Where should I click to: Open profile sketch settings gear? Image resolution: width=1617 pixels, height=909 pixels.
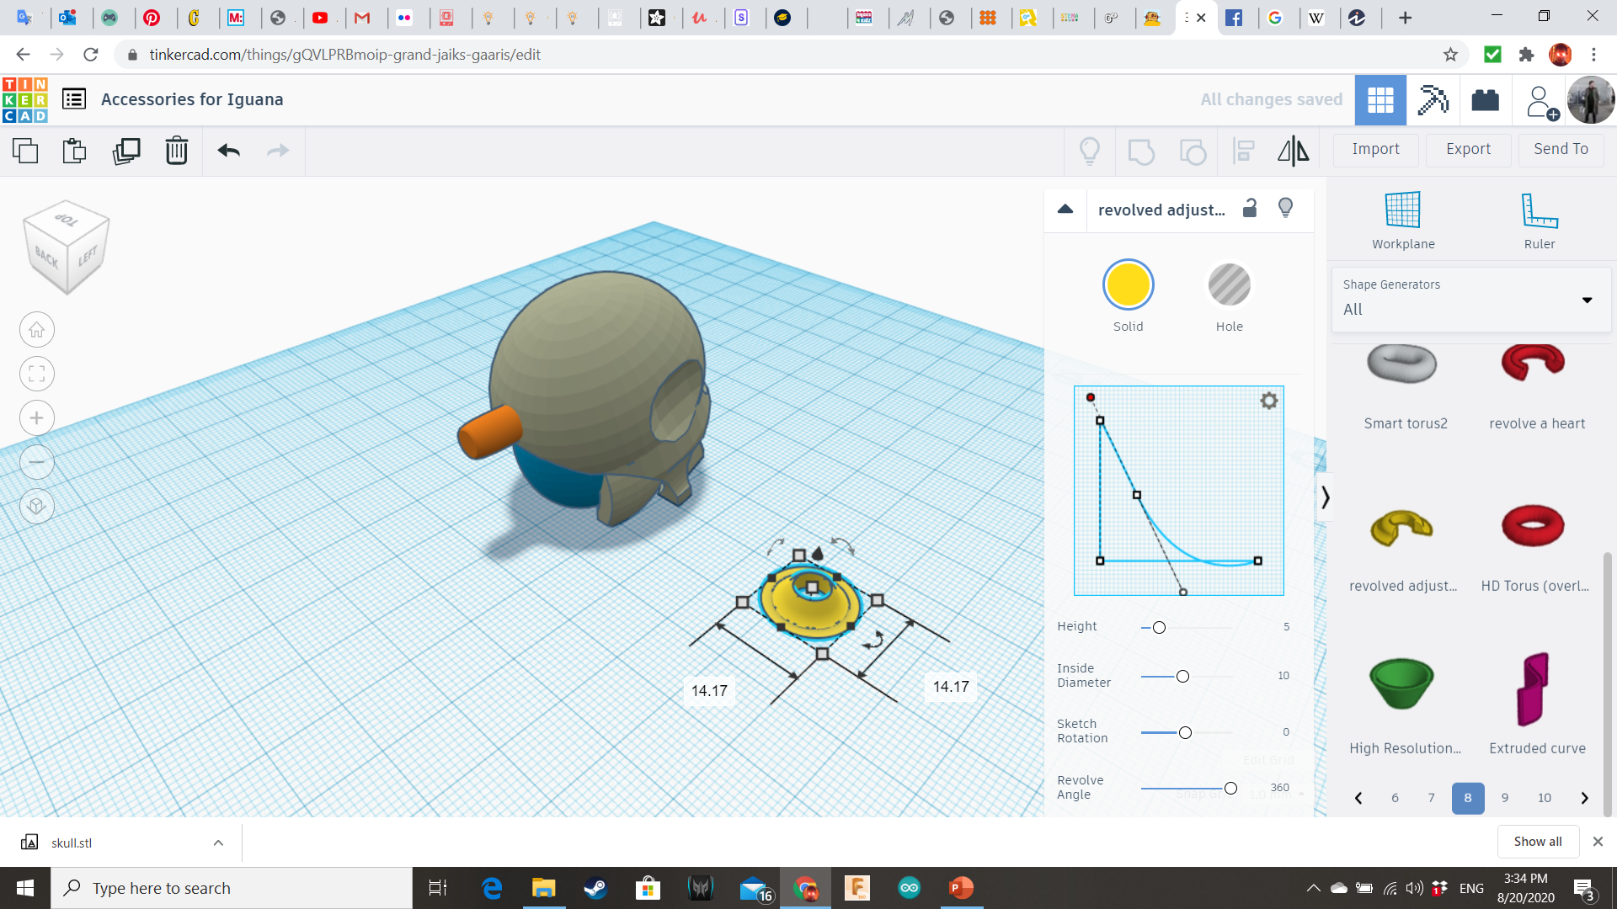click(x=1268, y=401)
